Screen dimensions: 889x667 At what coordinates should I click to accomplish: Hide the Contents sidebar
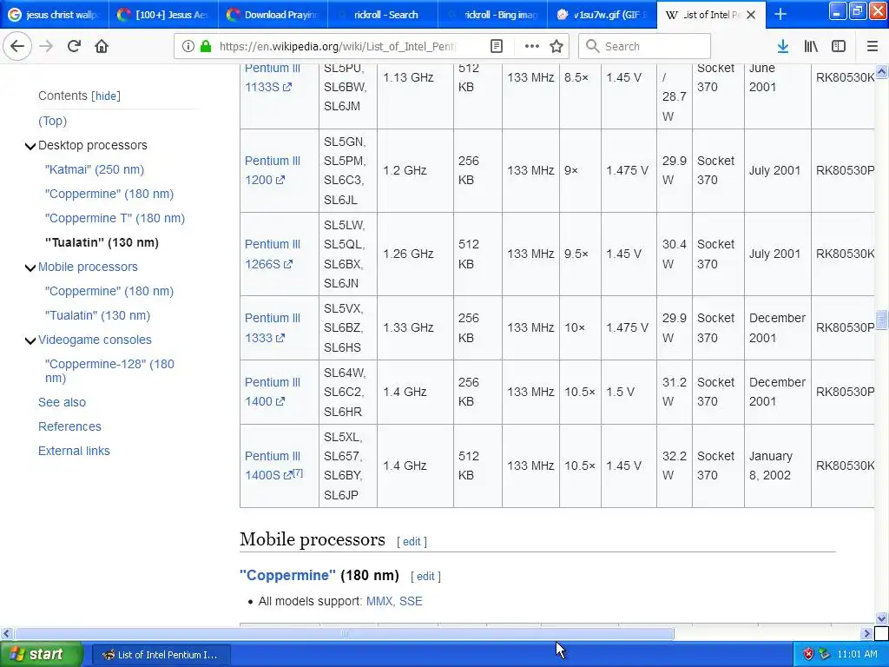(x=106, y=96)
